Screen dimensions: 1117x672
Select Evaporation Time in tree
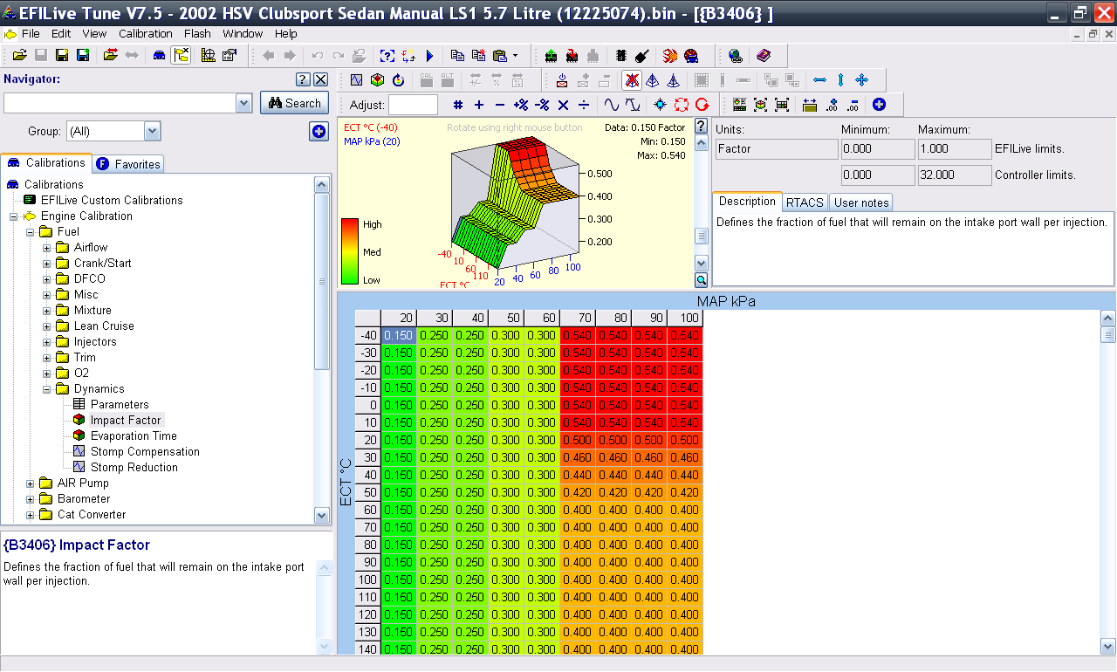134,436
